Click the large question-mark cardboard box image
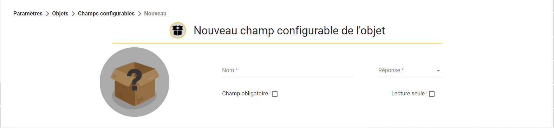The image size is (554, 128). tap(135, 82)
